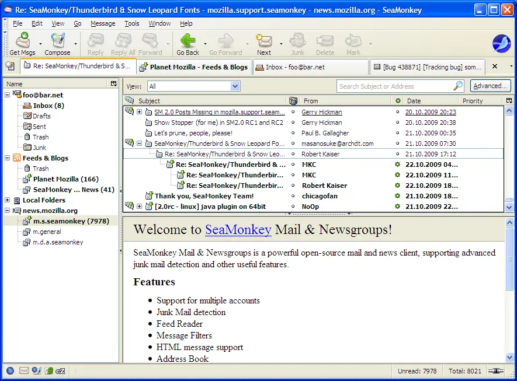Toggle read status of Robert Kaiser 22.10.2009 18 message
Image resolution: width=517 pixels, height=381 pixels.
point(398,186)
